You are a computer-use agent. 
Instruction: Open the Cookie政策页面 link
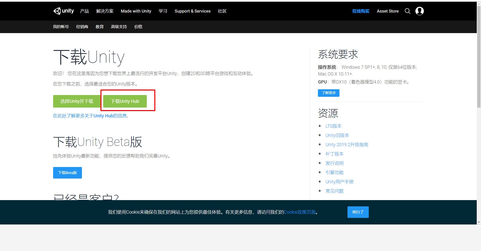pyautogui.click(x=300, y=212)
